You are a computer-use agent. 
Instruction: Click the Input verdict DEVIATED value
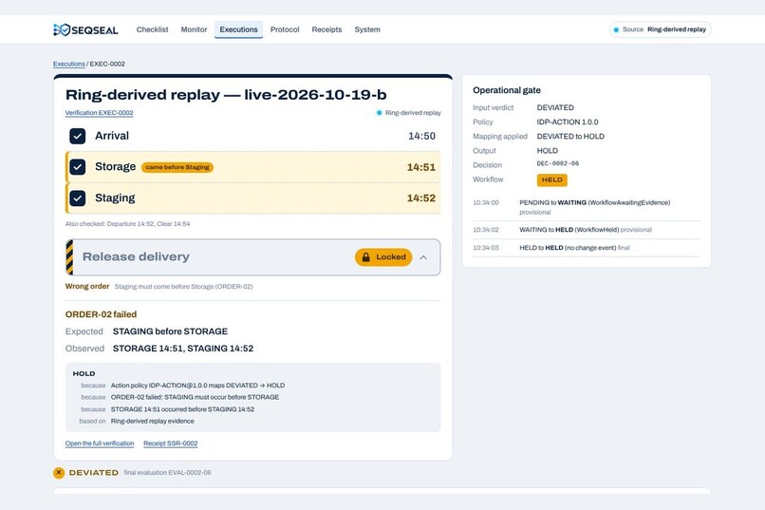(x=555, y=107)
